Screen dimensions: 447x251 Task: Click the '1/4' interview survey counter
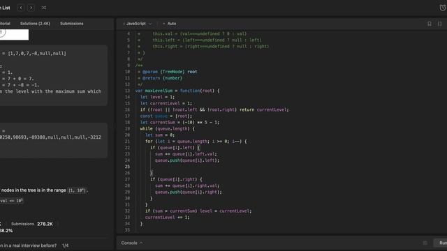[x=65, y=245]
